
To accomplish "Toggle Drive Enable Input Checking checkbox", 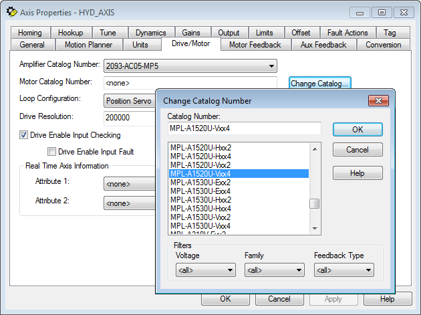I will [x=25, y=135].
